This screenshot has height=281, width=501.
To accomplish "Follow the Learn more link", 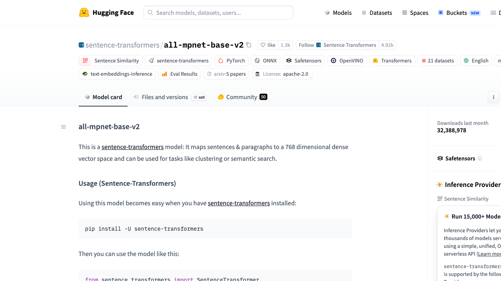I will (x=489, y=254).
